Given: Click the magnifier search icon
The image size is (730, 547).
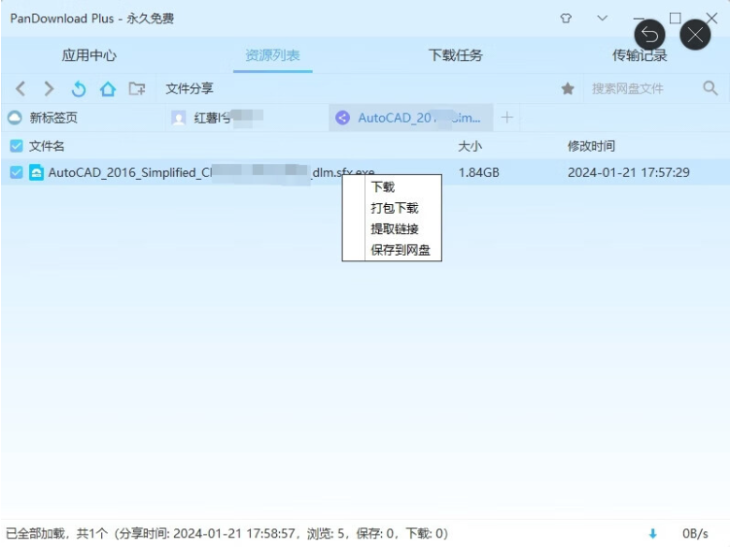Looking at the screenshot, I should (711, 88).
